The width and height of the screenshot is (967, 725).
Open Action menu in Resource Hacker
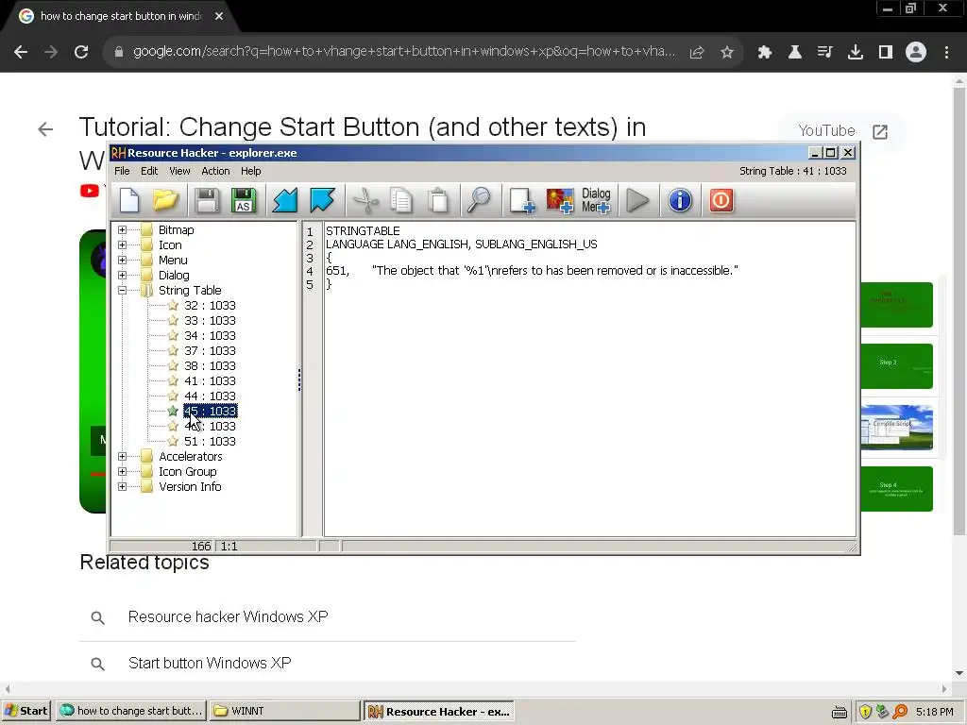(215, 171)
